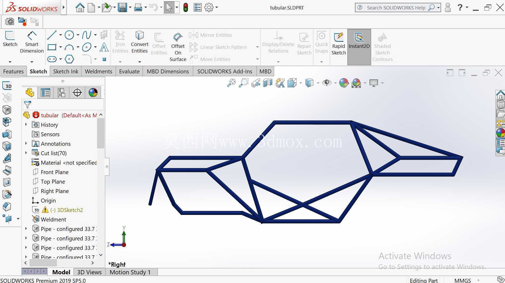Click the Print icon
This screenshot has width=505, height=283.
(138, 7)
